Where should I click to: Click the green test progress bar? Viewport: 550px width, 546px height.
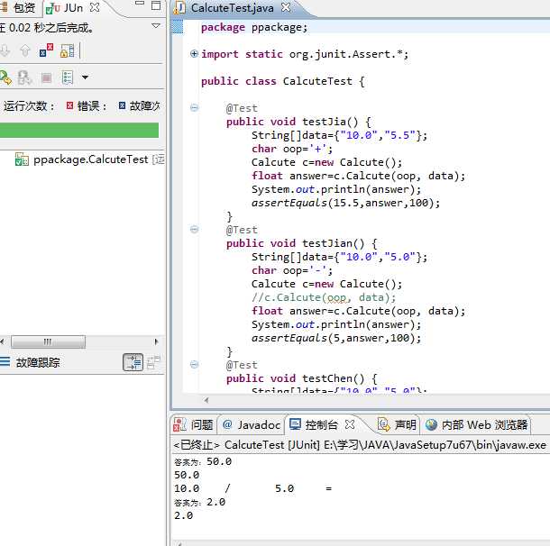tap(79, 130)
